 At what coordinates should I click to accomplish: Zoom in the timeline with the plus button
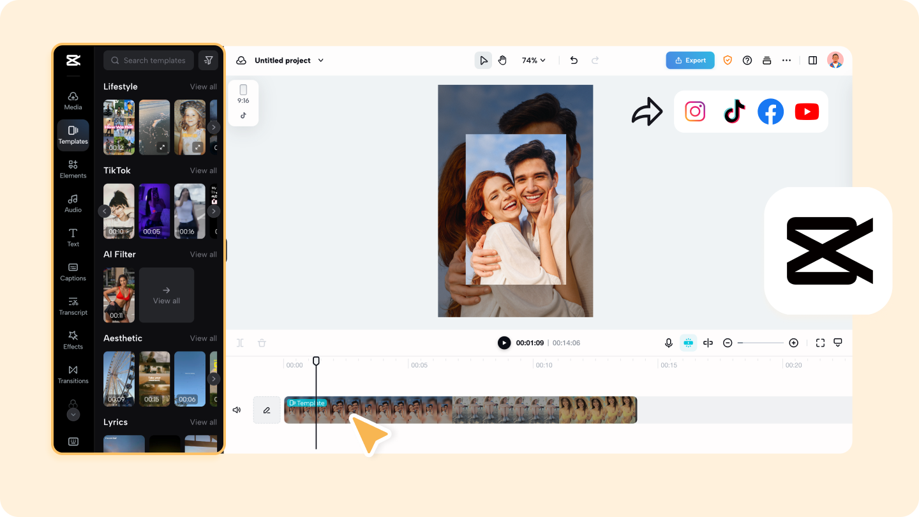click(794, 343)
